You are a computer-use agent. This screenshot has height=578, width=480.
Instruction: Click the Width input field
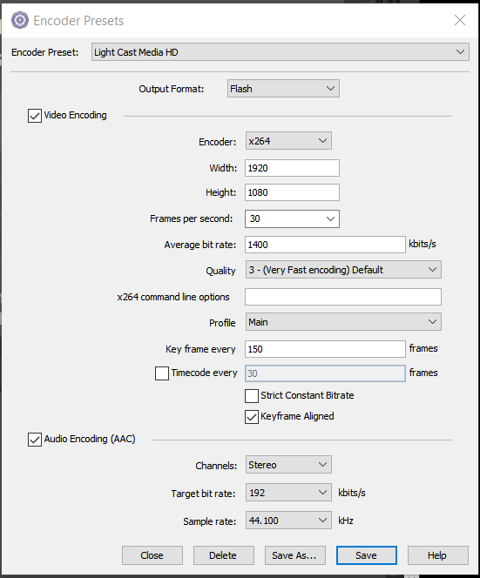tap(292, 168)
